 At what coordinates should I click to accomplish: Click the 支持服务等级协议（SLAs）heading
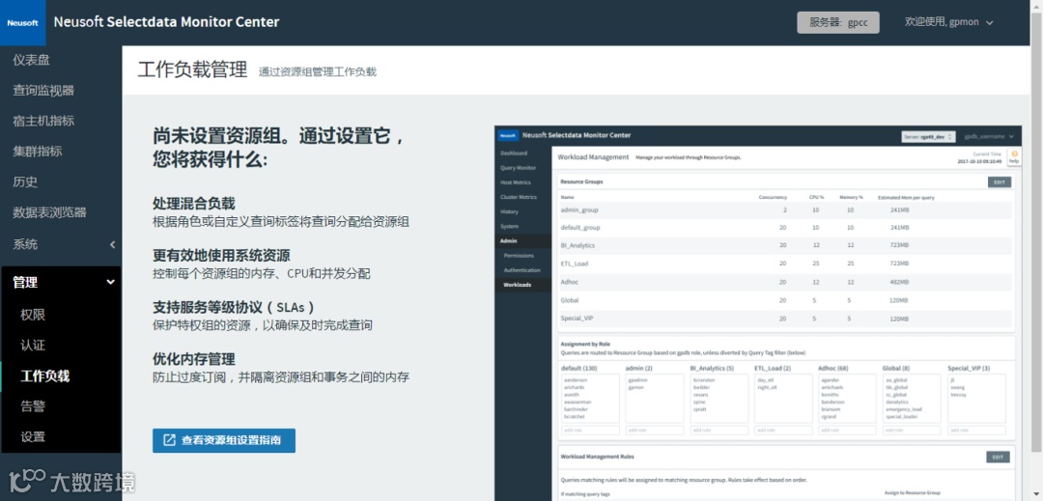coord(234,308)
